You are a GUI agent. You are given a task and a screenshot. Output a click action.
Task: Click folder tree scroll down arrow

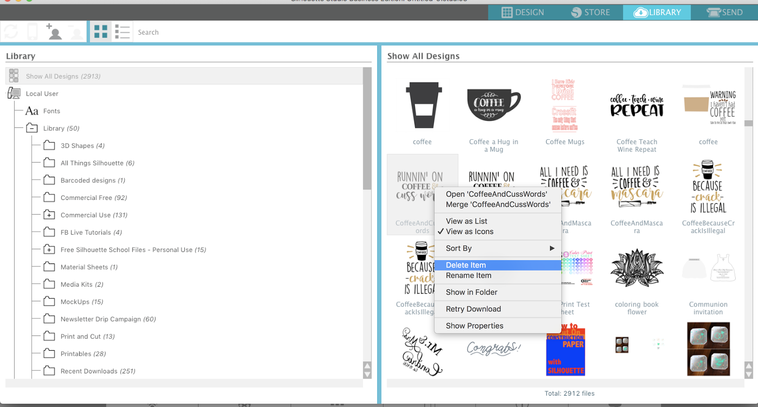tap(367, 375)
